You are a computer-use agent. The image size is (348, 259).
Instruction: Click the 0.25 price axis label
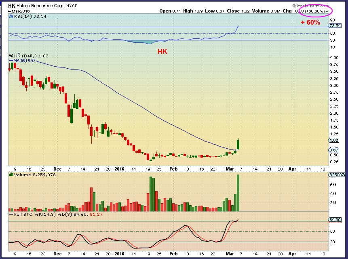pos(334,162)
